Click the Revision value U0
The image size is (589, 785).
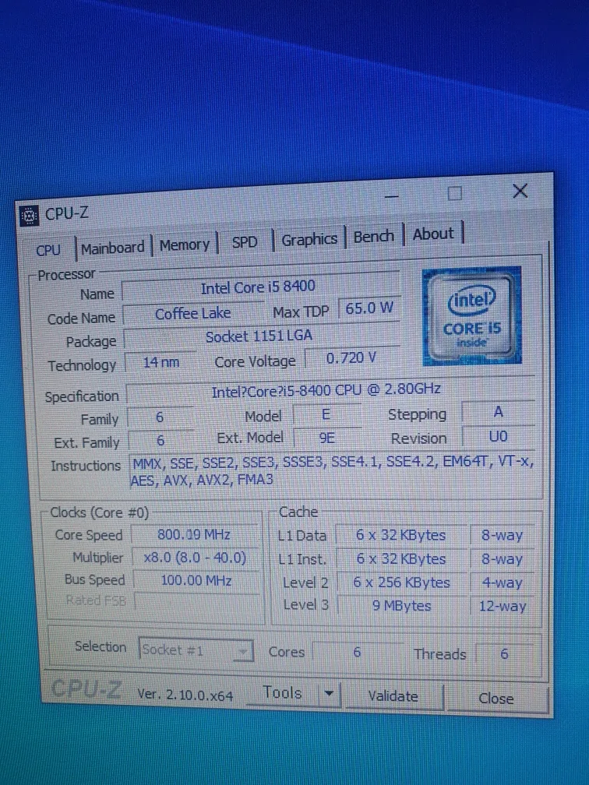coord(499,436)
